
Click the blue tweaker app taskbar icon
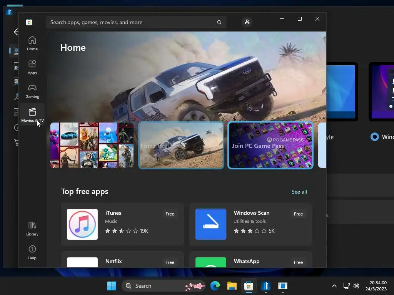(x=265, y=286)
